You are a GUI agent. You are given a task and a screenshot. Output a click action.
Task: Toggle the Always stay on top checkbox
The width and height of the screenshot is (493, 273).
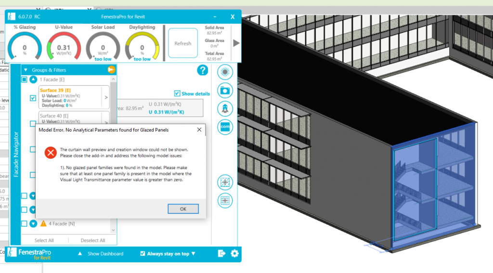(x=143, y=253)
